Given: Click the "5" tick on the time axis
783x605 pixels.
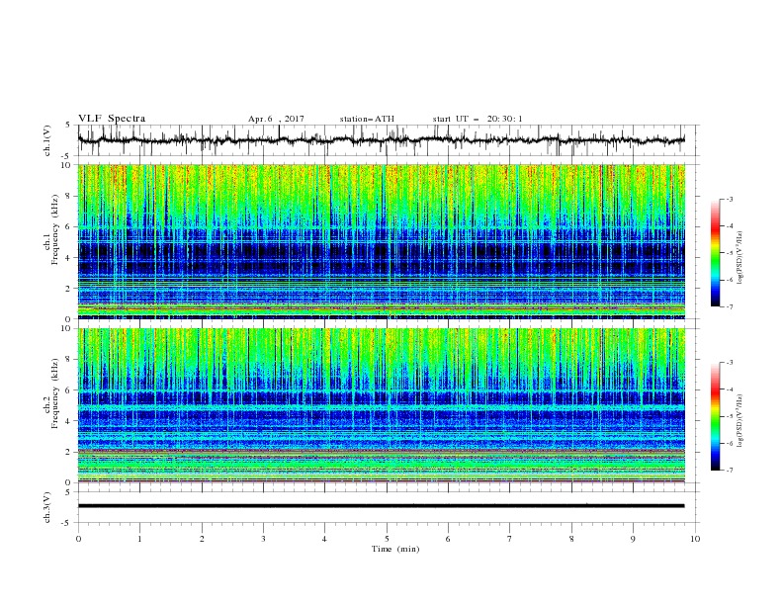Looking at the screenshot, I should 387,539.
